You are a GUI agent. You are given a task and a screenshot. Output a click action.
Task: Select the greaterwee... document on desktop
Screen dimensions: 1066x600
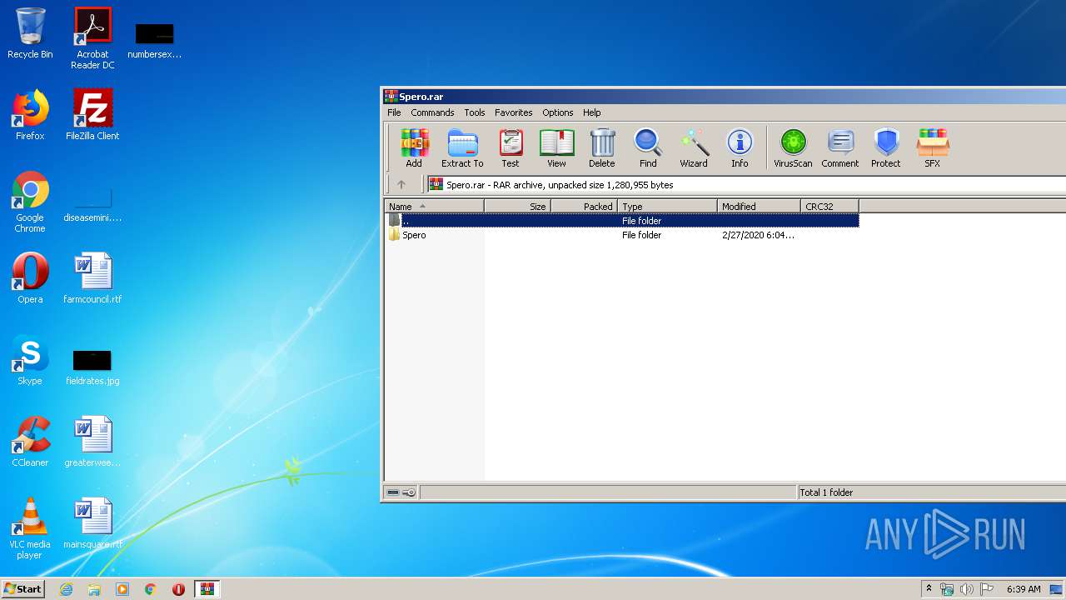[x=92, y=442]
